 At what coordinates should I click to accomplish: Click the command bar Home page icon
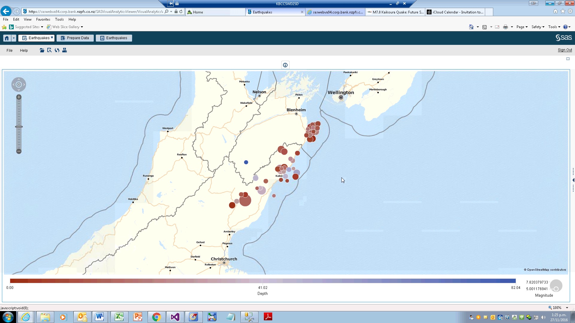point(471,27)
